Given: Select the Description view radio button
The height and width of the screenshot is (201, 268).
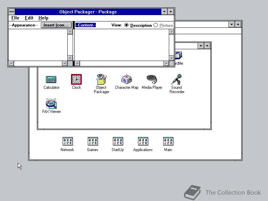Looking at the screenshot, I should pos(126,25).
